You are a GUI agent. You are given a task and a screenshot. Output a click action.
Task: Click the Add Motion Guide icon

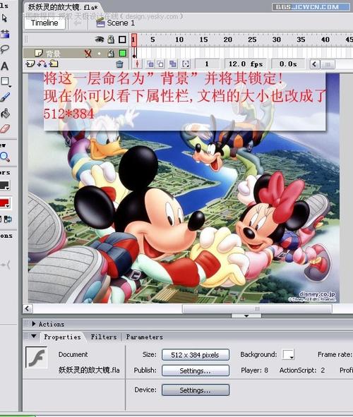pyautogui.click(x=42, y=64)
